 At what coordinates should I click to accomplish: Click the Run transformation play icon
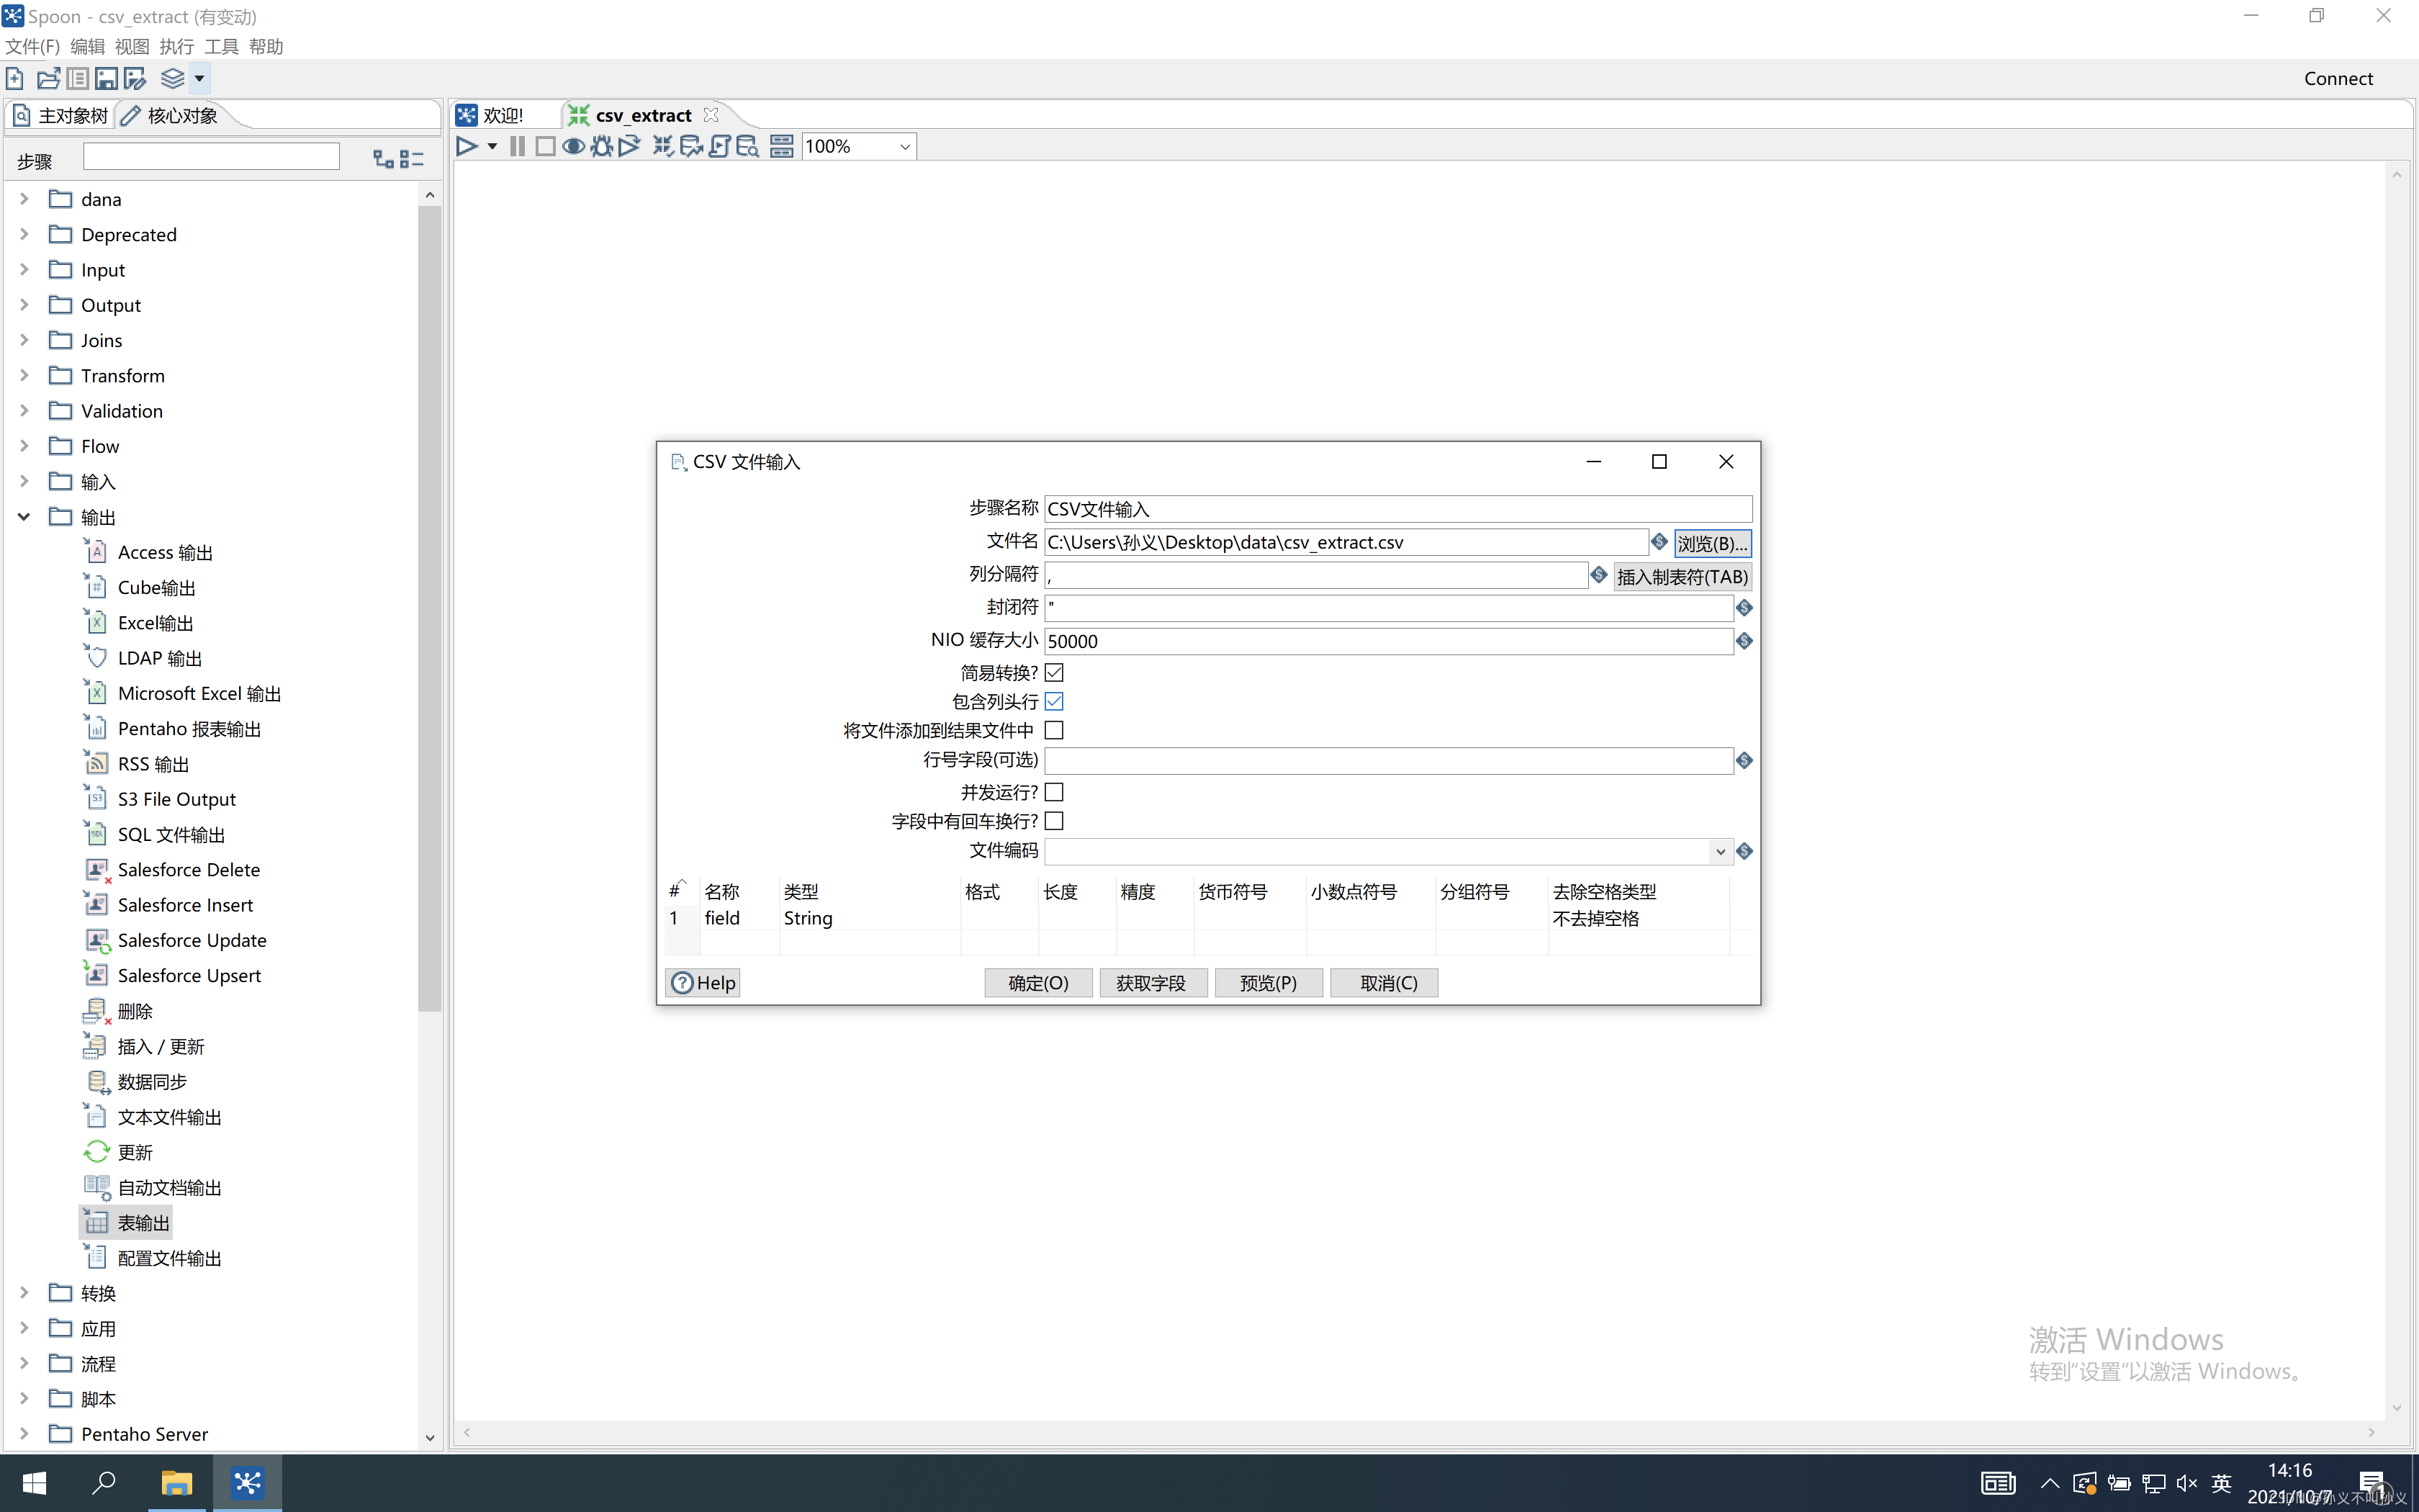(x=466, y=146)
